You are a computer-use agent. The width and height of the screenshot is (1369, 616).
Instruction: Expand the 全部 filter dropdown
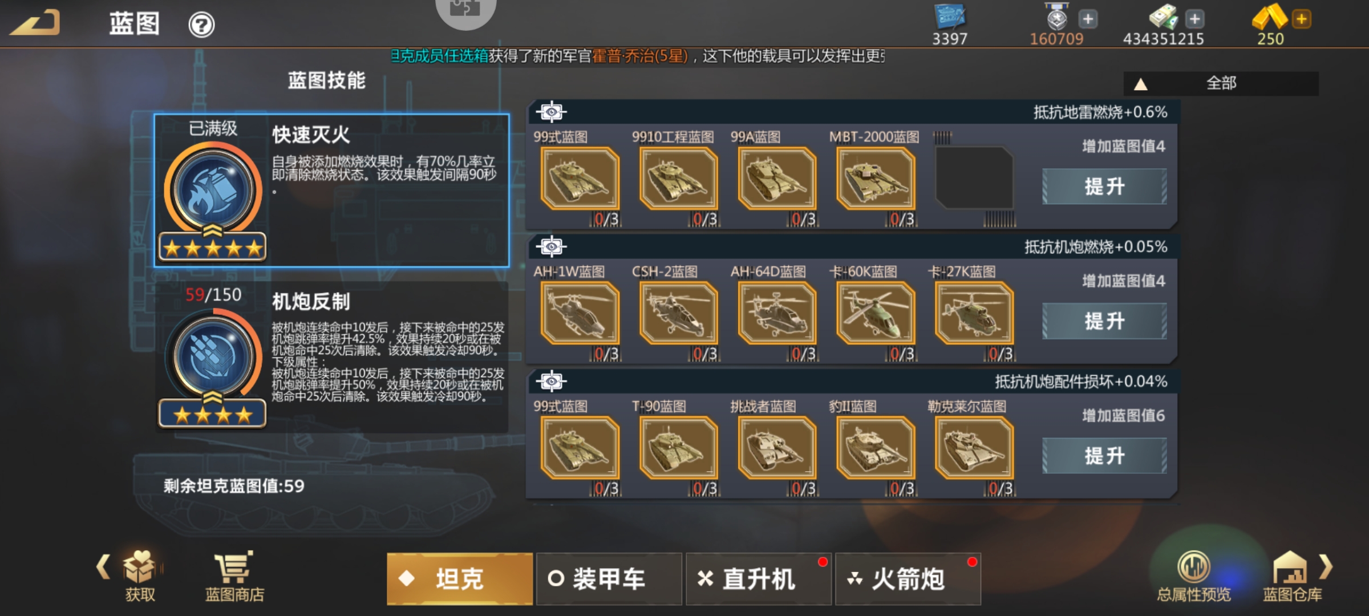coord(1221,83)
